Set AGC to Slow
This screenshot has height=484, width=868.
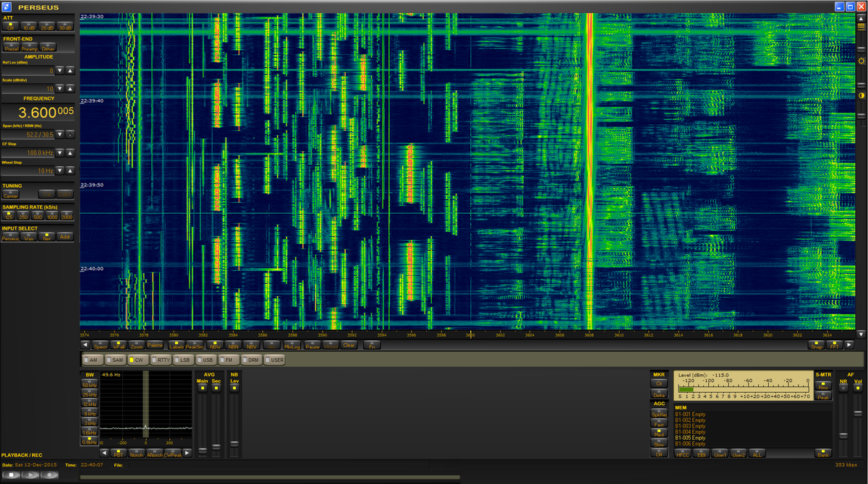(659, 444)
